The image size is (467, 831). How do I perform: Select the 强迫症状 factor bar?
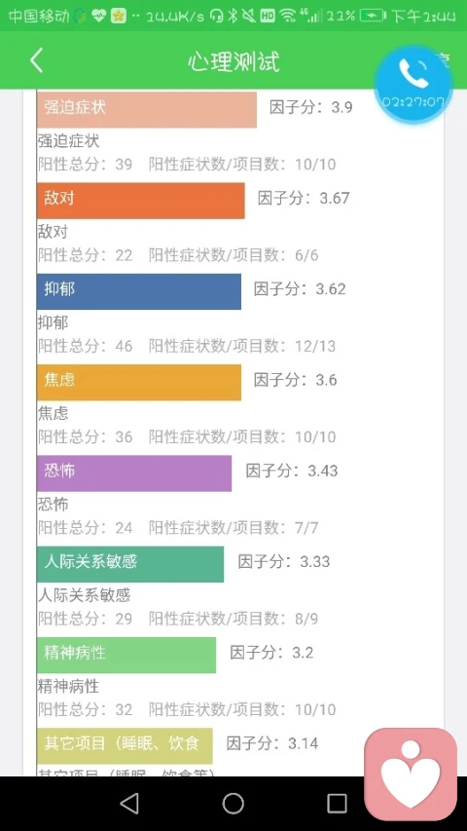pyautogui.click(x=147, y=109)
